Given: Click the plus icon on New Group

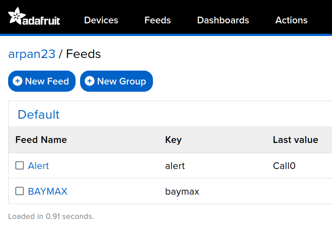Looking at the screenshot, I should click(x=90, y=81).
